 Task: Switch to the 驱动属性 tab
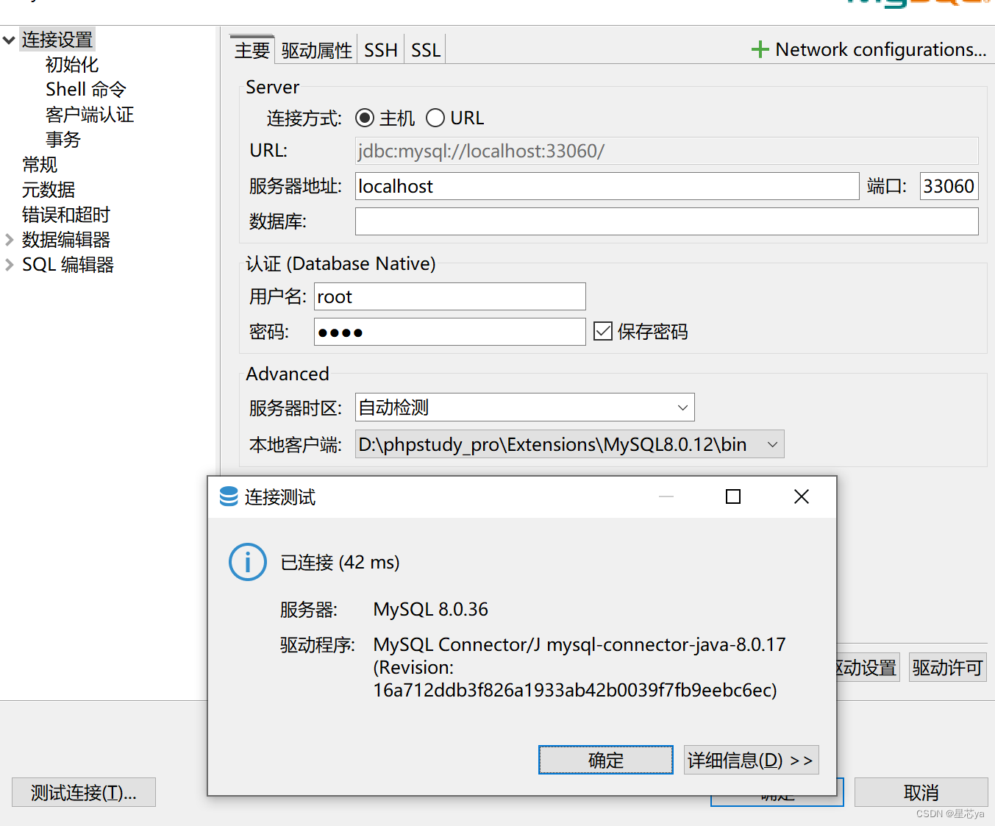pos(316,50)
